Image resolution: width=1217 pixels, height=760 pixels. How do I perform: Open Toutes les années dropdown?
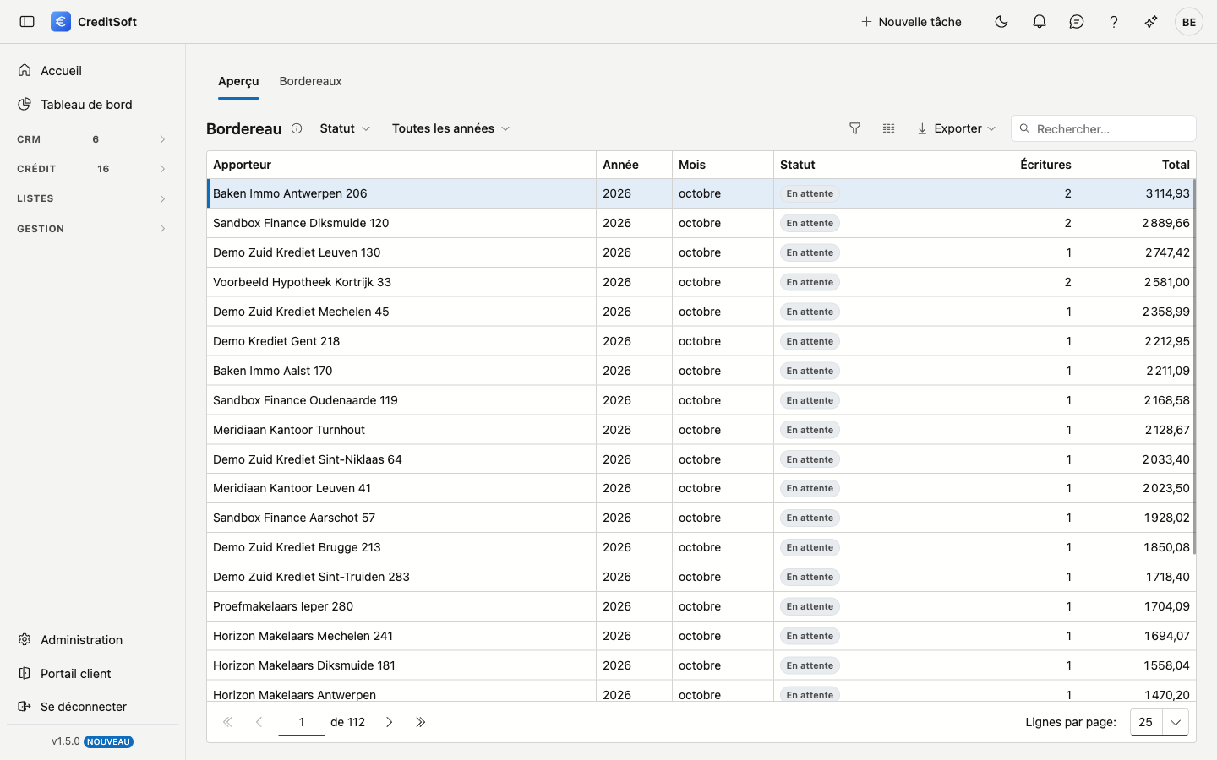pos(450,128)
